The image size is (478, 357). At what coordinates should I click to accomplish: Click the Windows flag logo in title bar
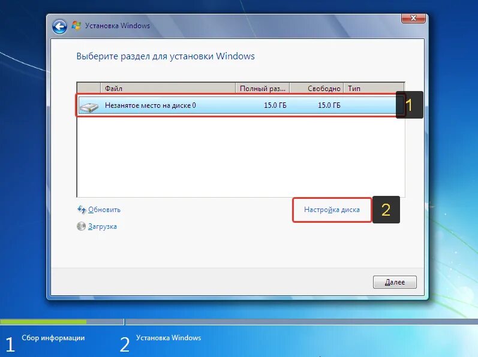[76, 26]
